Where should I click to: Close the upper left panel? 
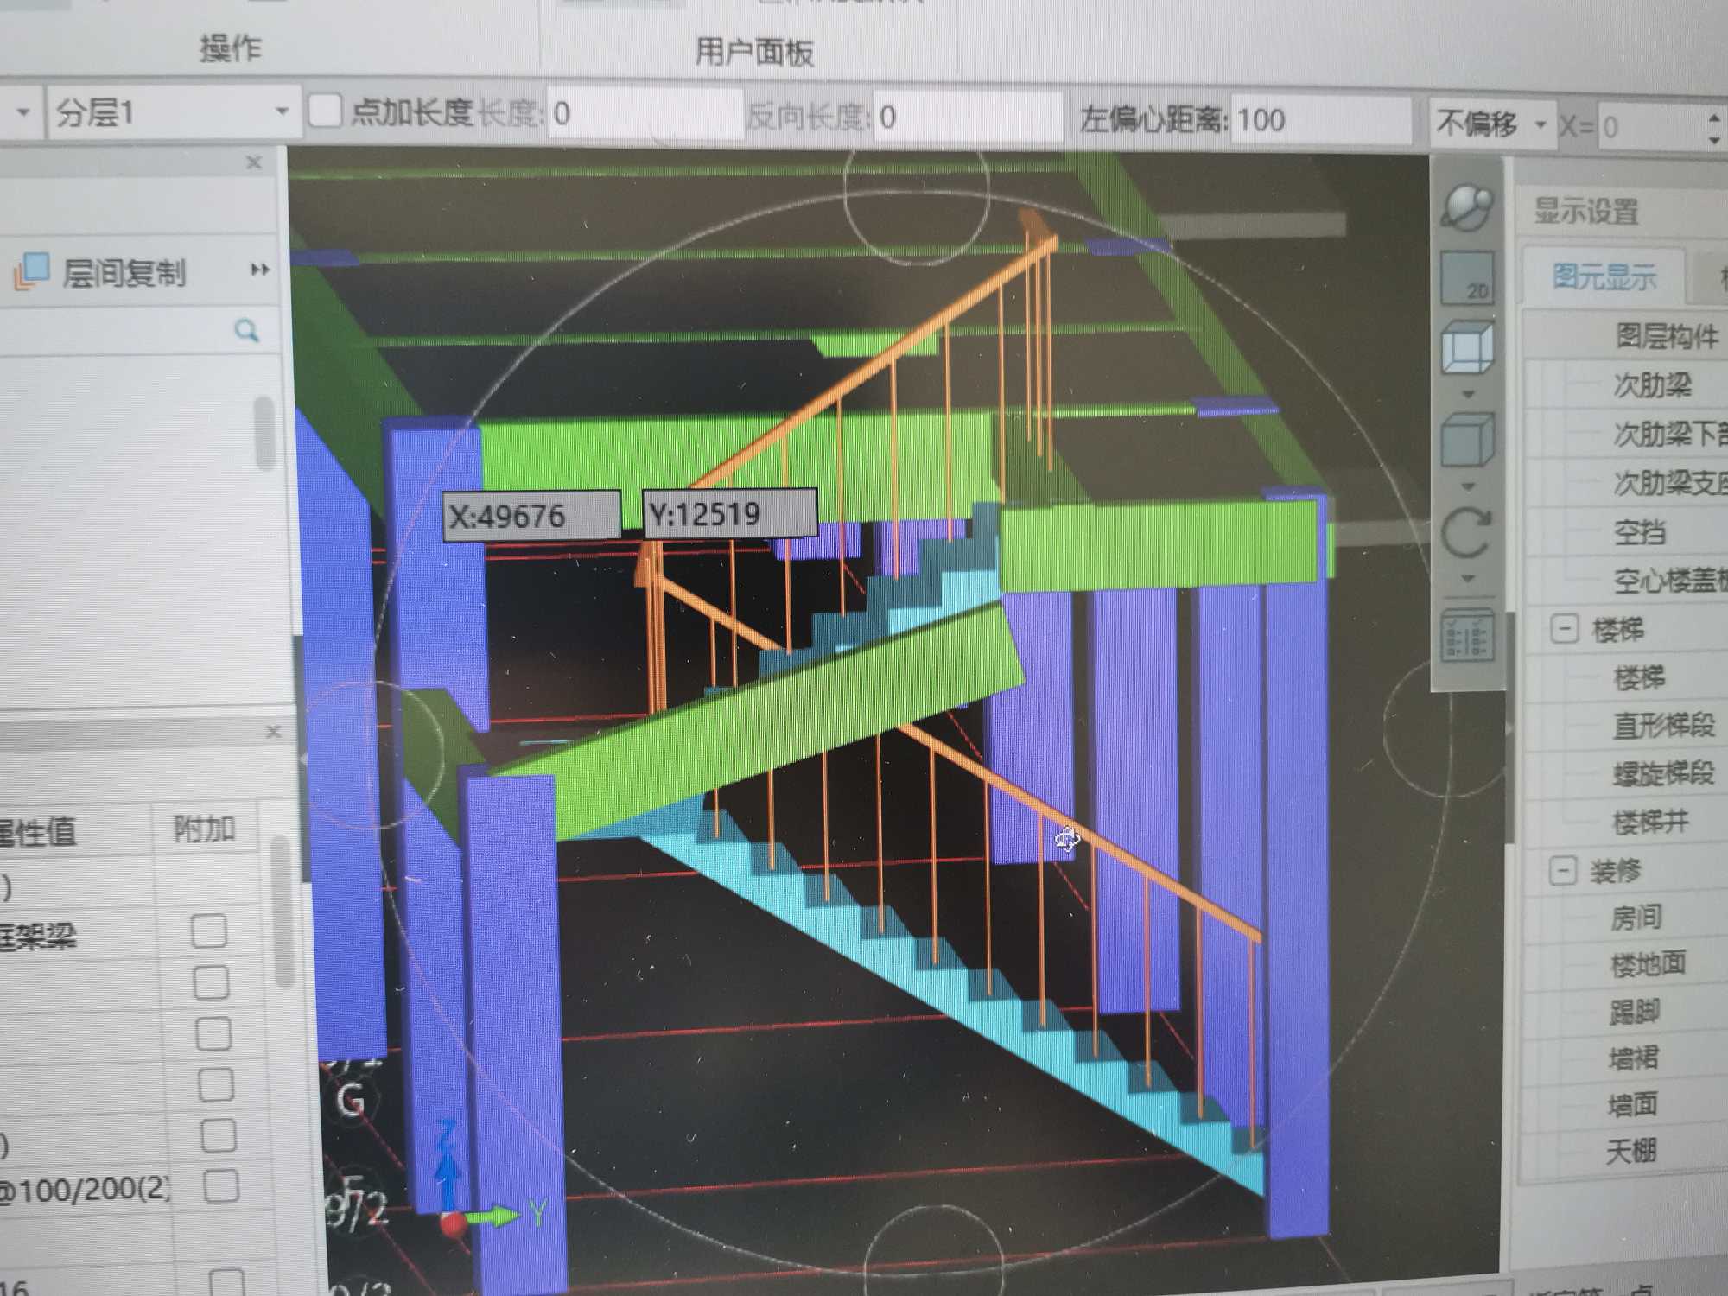[x=254, y=162]
